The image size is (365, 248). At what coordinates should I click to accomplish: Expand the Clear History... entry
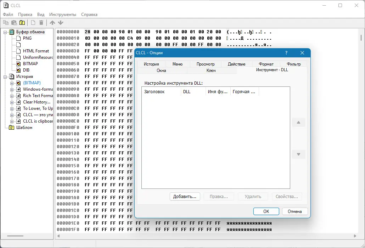click(x=12, y=102)
